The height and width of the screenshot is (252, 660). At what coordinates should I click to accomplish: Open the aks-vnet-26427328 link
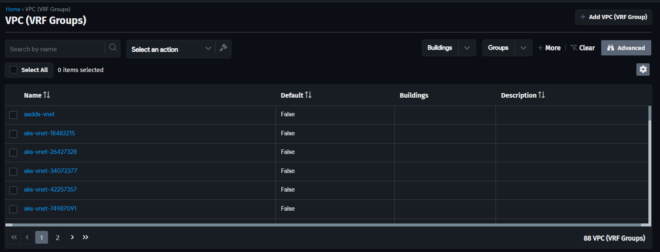click(x=50, y=152)
